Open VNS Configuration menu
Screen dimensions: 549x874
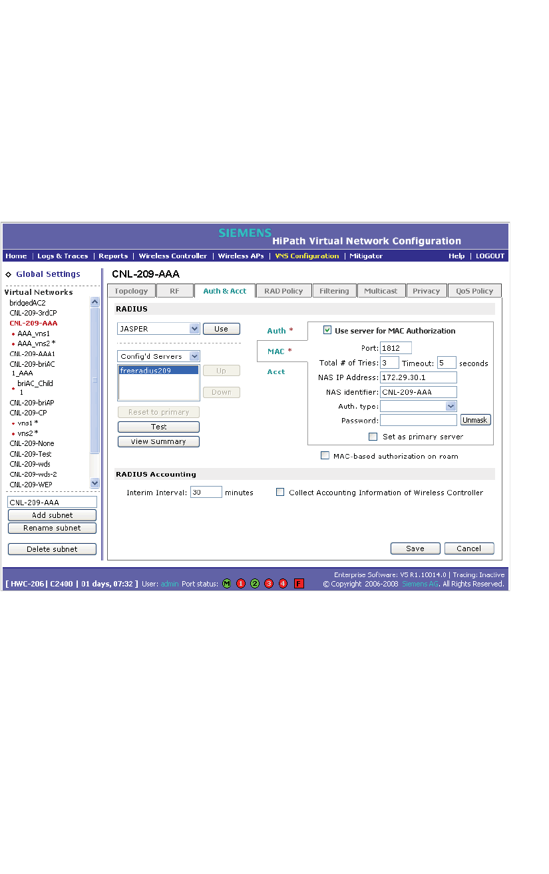[307, 256]
